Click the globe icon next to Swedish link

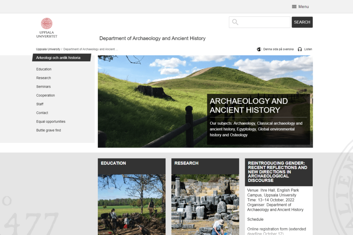(x=259, y=49)
